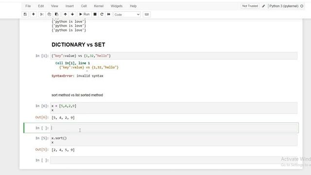Open the command palette keyboard icon
The image size is (311, 175).
(x=147, y=14)
